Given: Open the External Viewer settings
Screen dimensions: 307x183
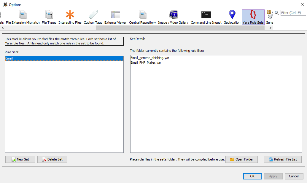Looking at the screenshot, I should click(x=115, y=17).
